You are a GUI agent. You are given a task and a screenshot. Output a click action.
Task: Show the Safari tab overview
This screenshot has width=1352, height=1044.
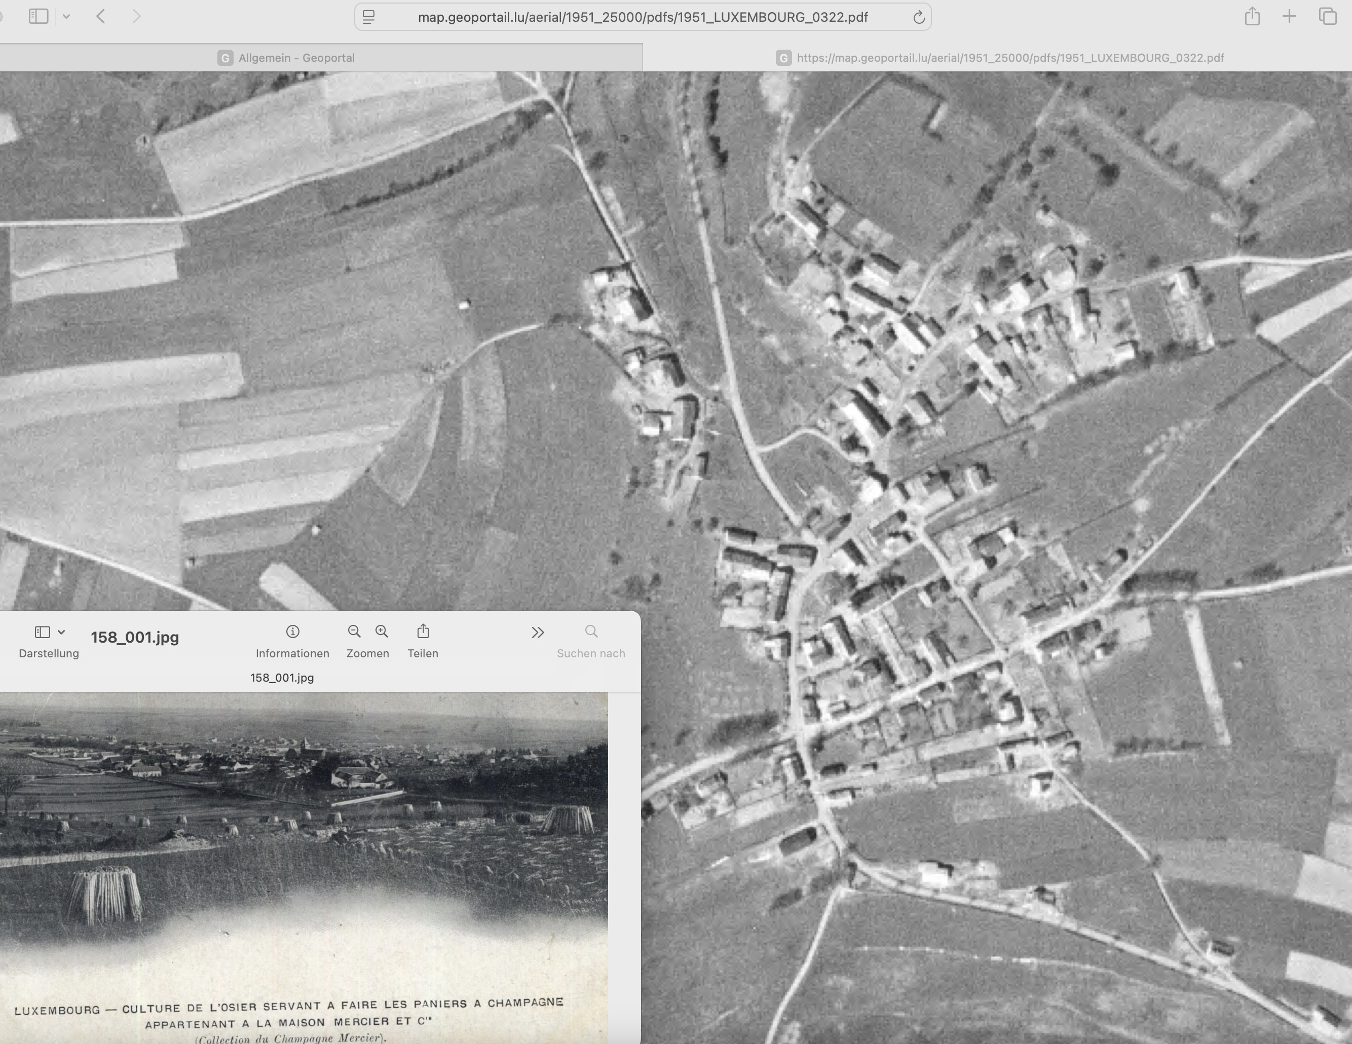click(1327, 17)
